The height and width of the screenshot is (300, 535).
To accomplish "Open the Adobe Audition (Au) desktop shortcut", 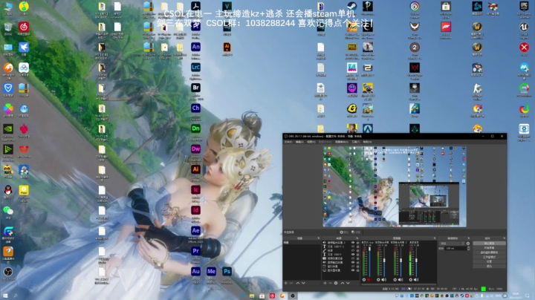I will [x=195, y=272].
